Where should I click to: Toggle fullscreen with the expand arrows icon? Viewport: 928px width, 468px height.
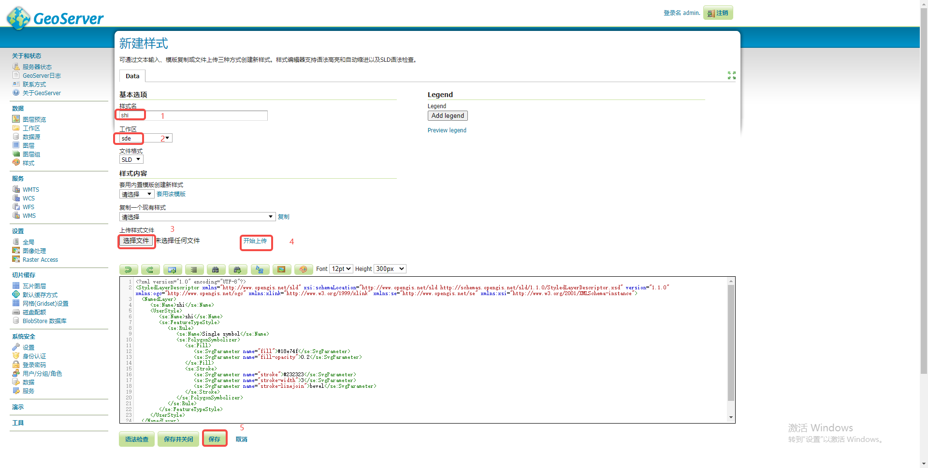(732, 75)
